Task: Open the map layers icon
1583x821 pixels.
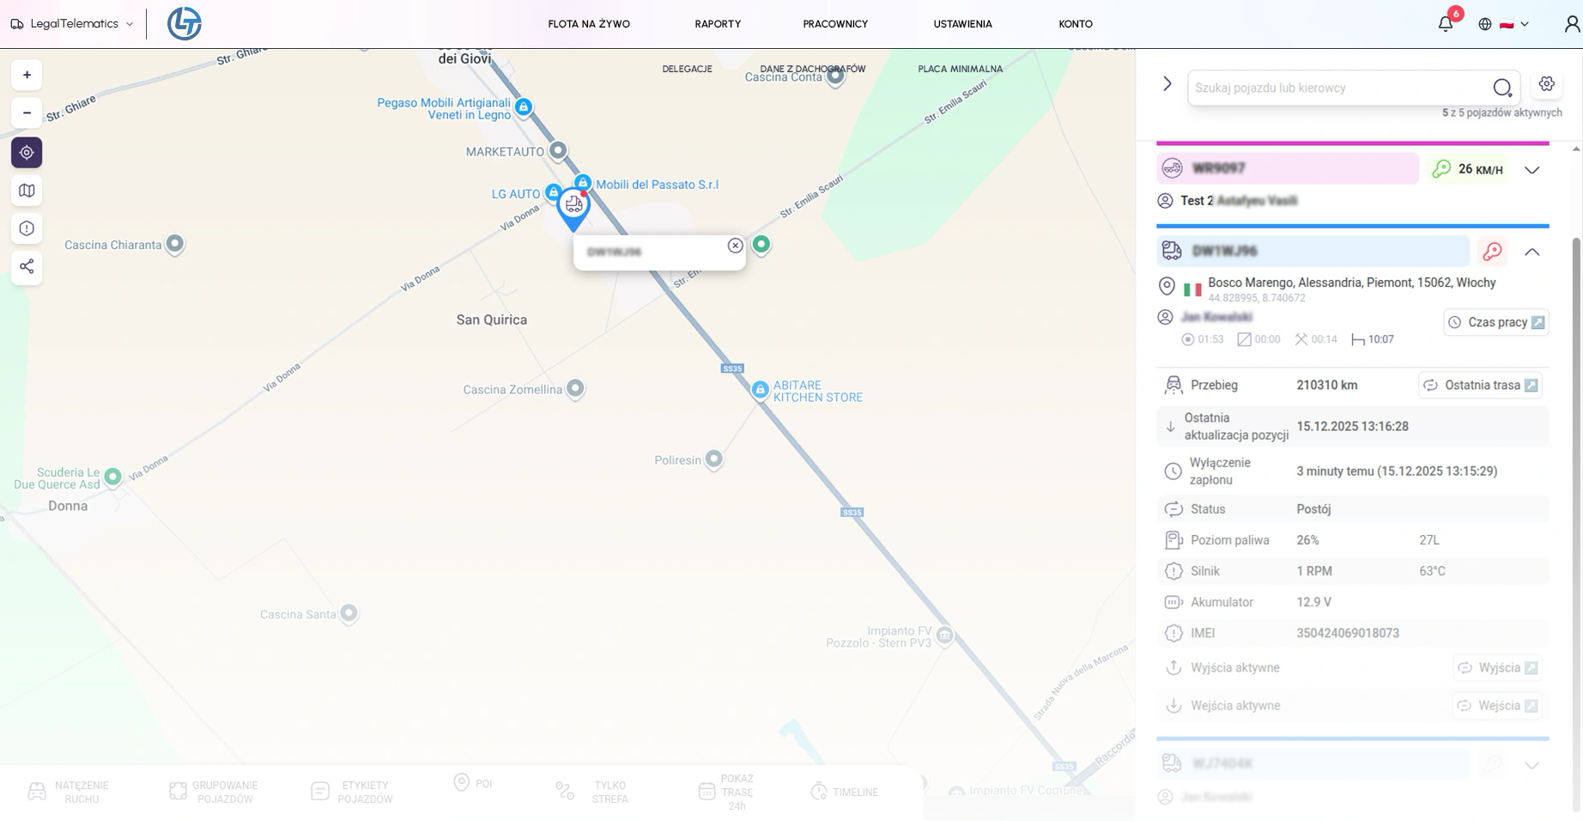Action: pos(27,191)
